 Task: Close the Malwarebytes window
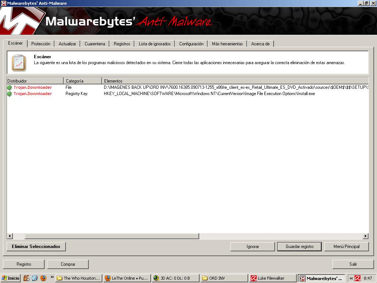click(373, 3)
